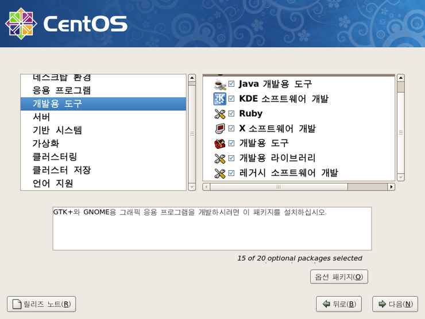Select 응용 프로그램 category
The image size is (425, 319).
[103, 90]
